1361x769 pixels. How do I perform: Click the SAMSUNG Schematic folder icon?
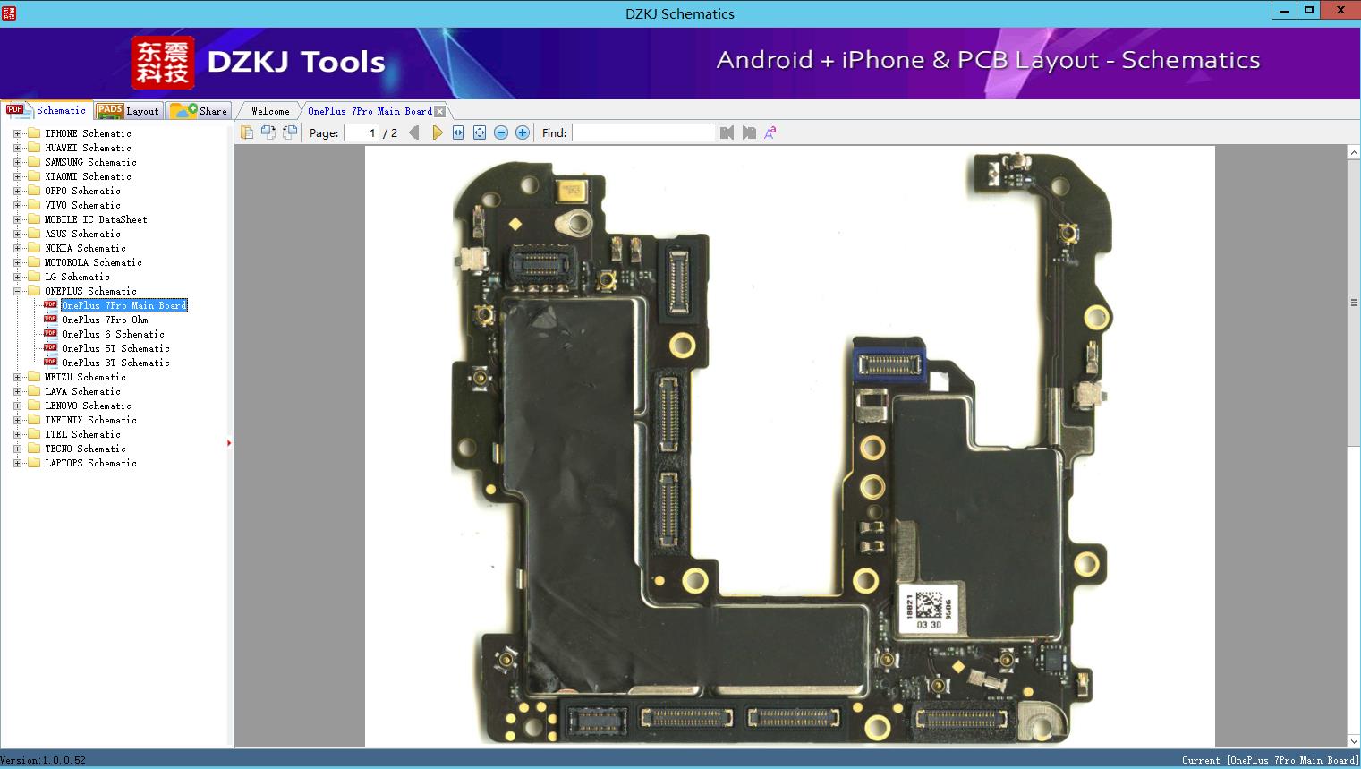[34, 162]
